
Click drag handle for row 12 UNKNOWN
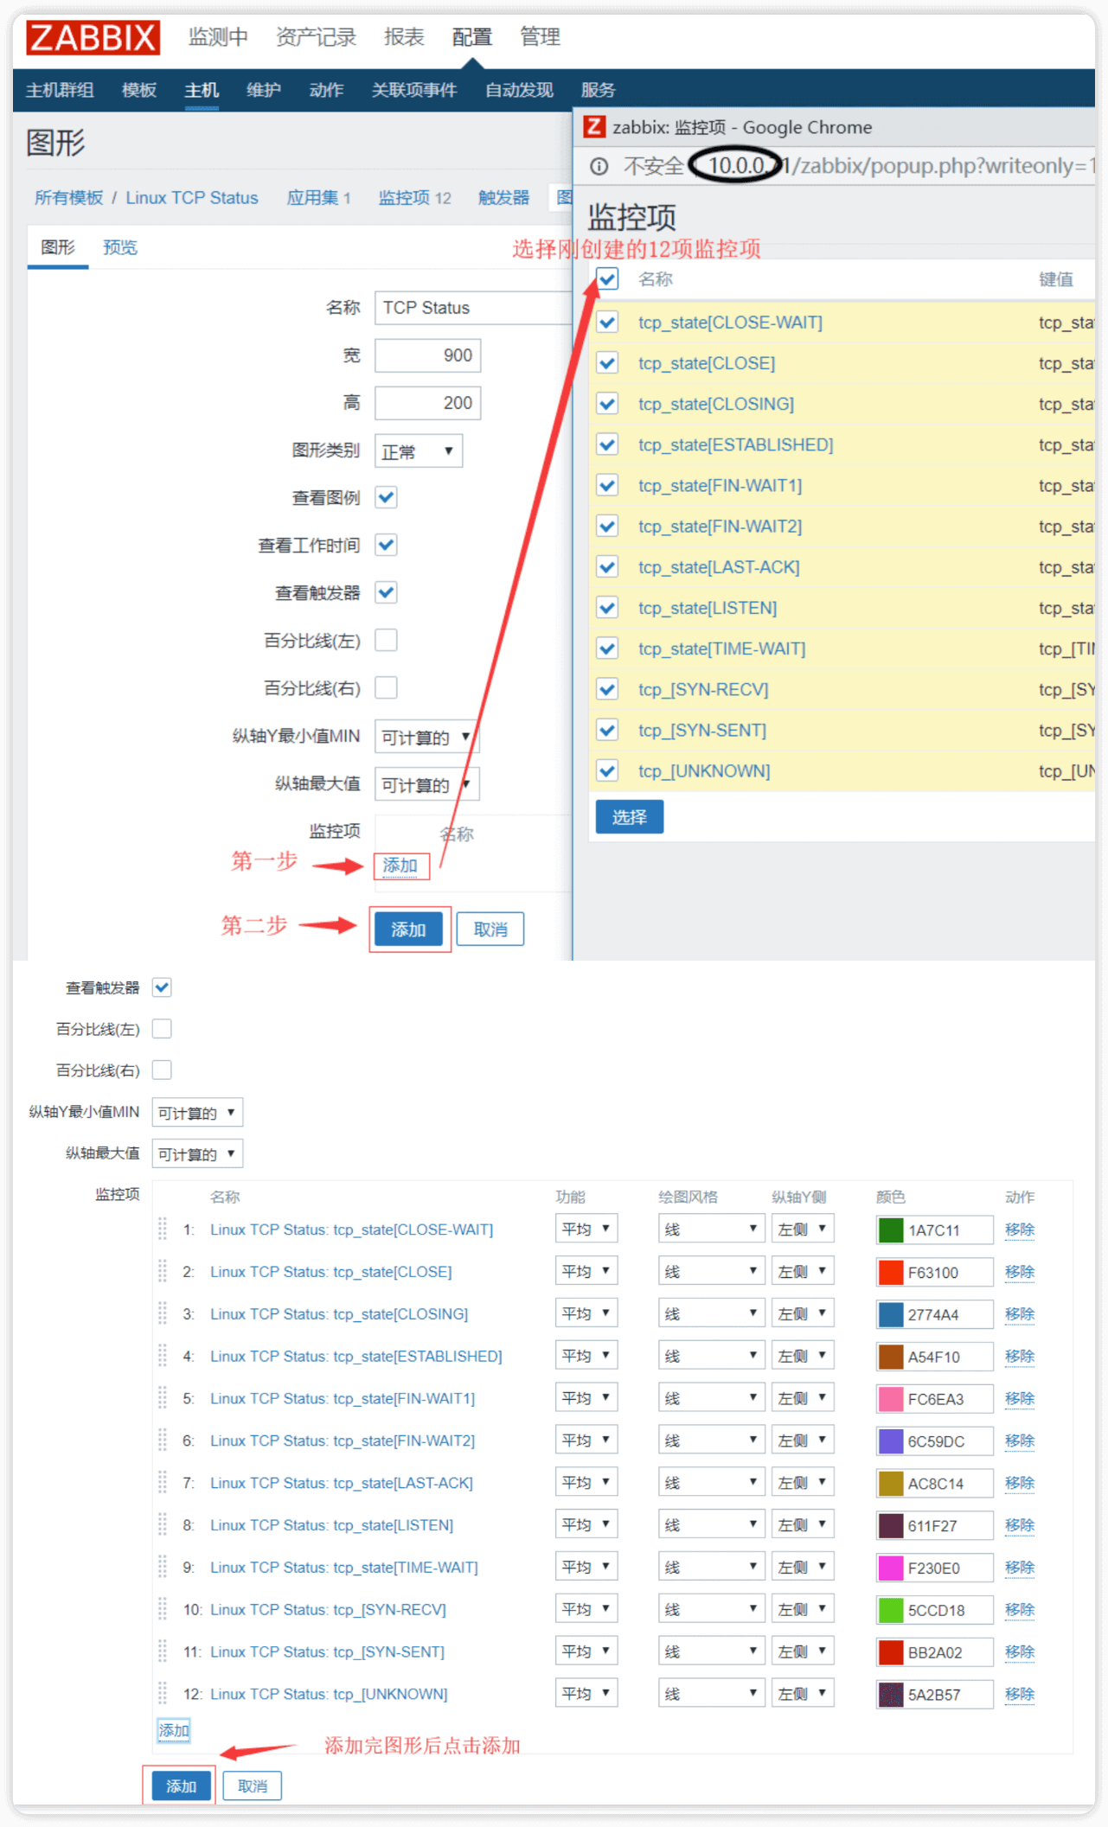point(163,1694)
